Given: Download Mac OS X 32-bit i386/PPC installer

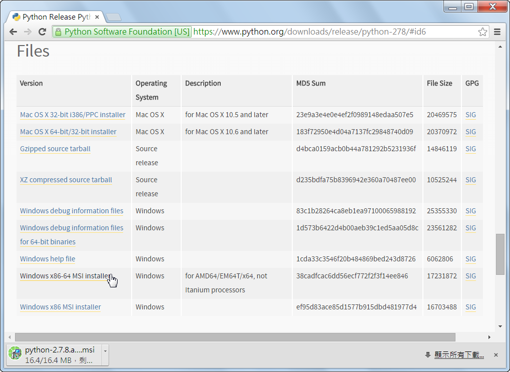Looking at the screenshot, I should point(73,115).
